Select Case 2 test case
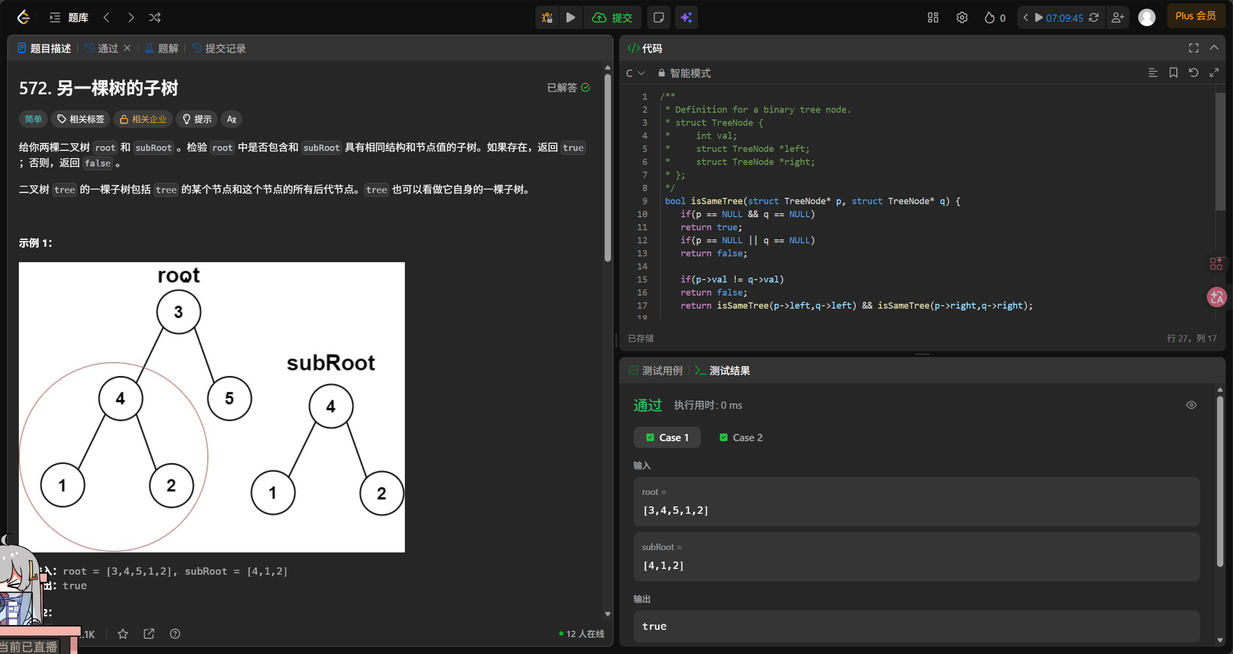Viewport: 1233px width, 654px height. click(x=741, y=437)
